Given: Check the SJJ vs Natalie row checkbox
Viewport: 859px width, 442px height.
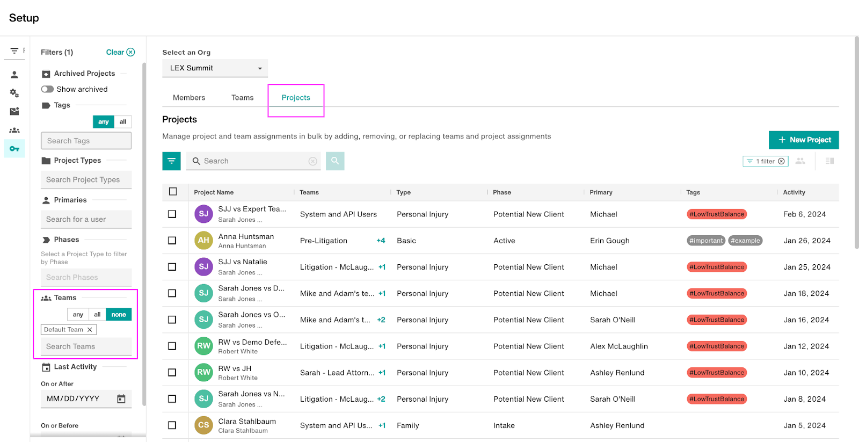Looking at the screenshot, I should tap(172, 266).
